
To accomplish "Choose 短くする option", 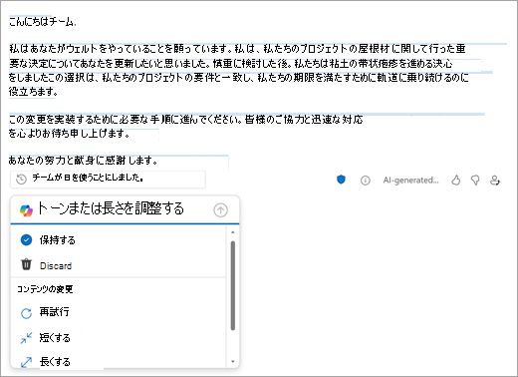I will [x=119, y=338].
